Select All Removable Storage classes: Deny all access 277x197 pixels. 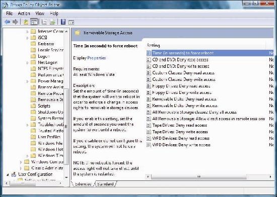194,112
